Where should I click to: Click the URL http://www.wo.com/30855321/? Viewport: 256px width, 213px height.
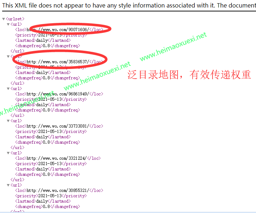point(57,190)
